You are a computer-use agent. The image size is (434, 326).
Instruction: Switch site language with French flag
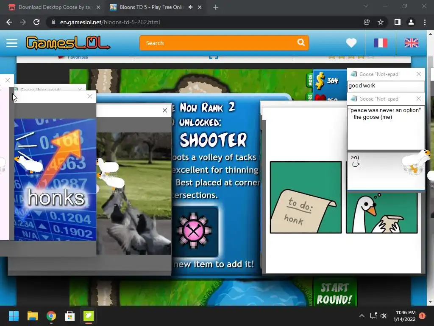[x=381, y=43]
